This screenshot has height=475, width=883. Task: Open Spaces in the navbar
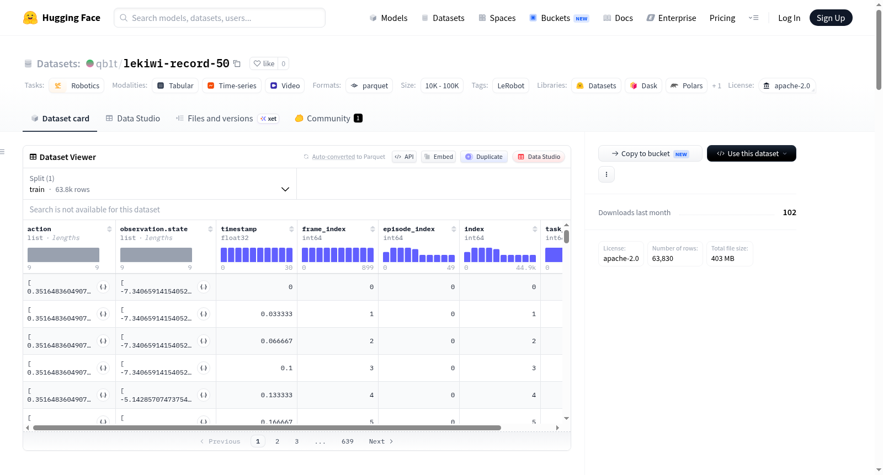(497, 18)
